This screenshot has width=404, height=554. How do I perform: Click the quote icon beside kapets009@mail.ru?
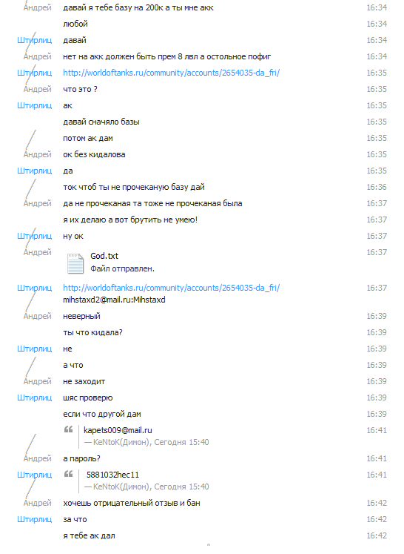[68, 429]
